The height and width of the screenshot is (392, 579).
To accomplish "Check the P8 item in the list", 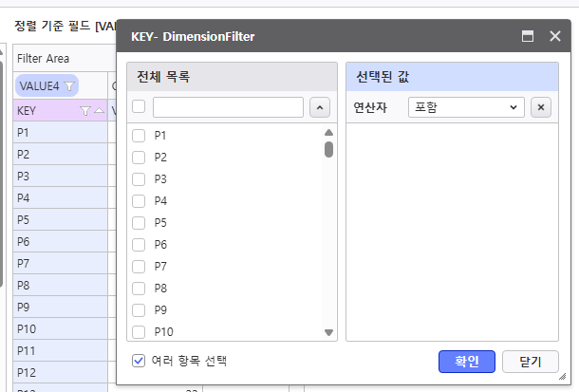I will (x=139, y=289).
